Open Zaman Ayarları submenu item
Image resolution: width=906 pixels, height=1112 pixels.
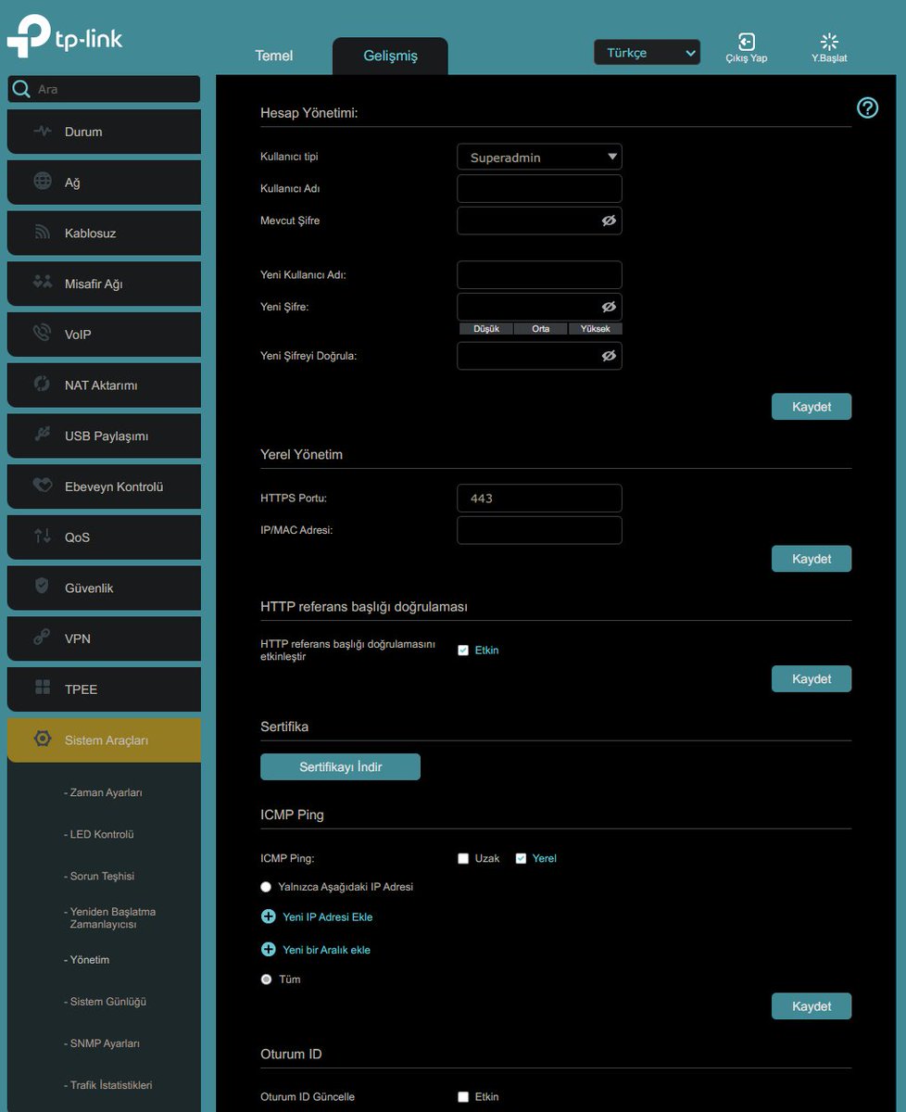[x=103, y=793]
